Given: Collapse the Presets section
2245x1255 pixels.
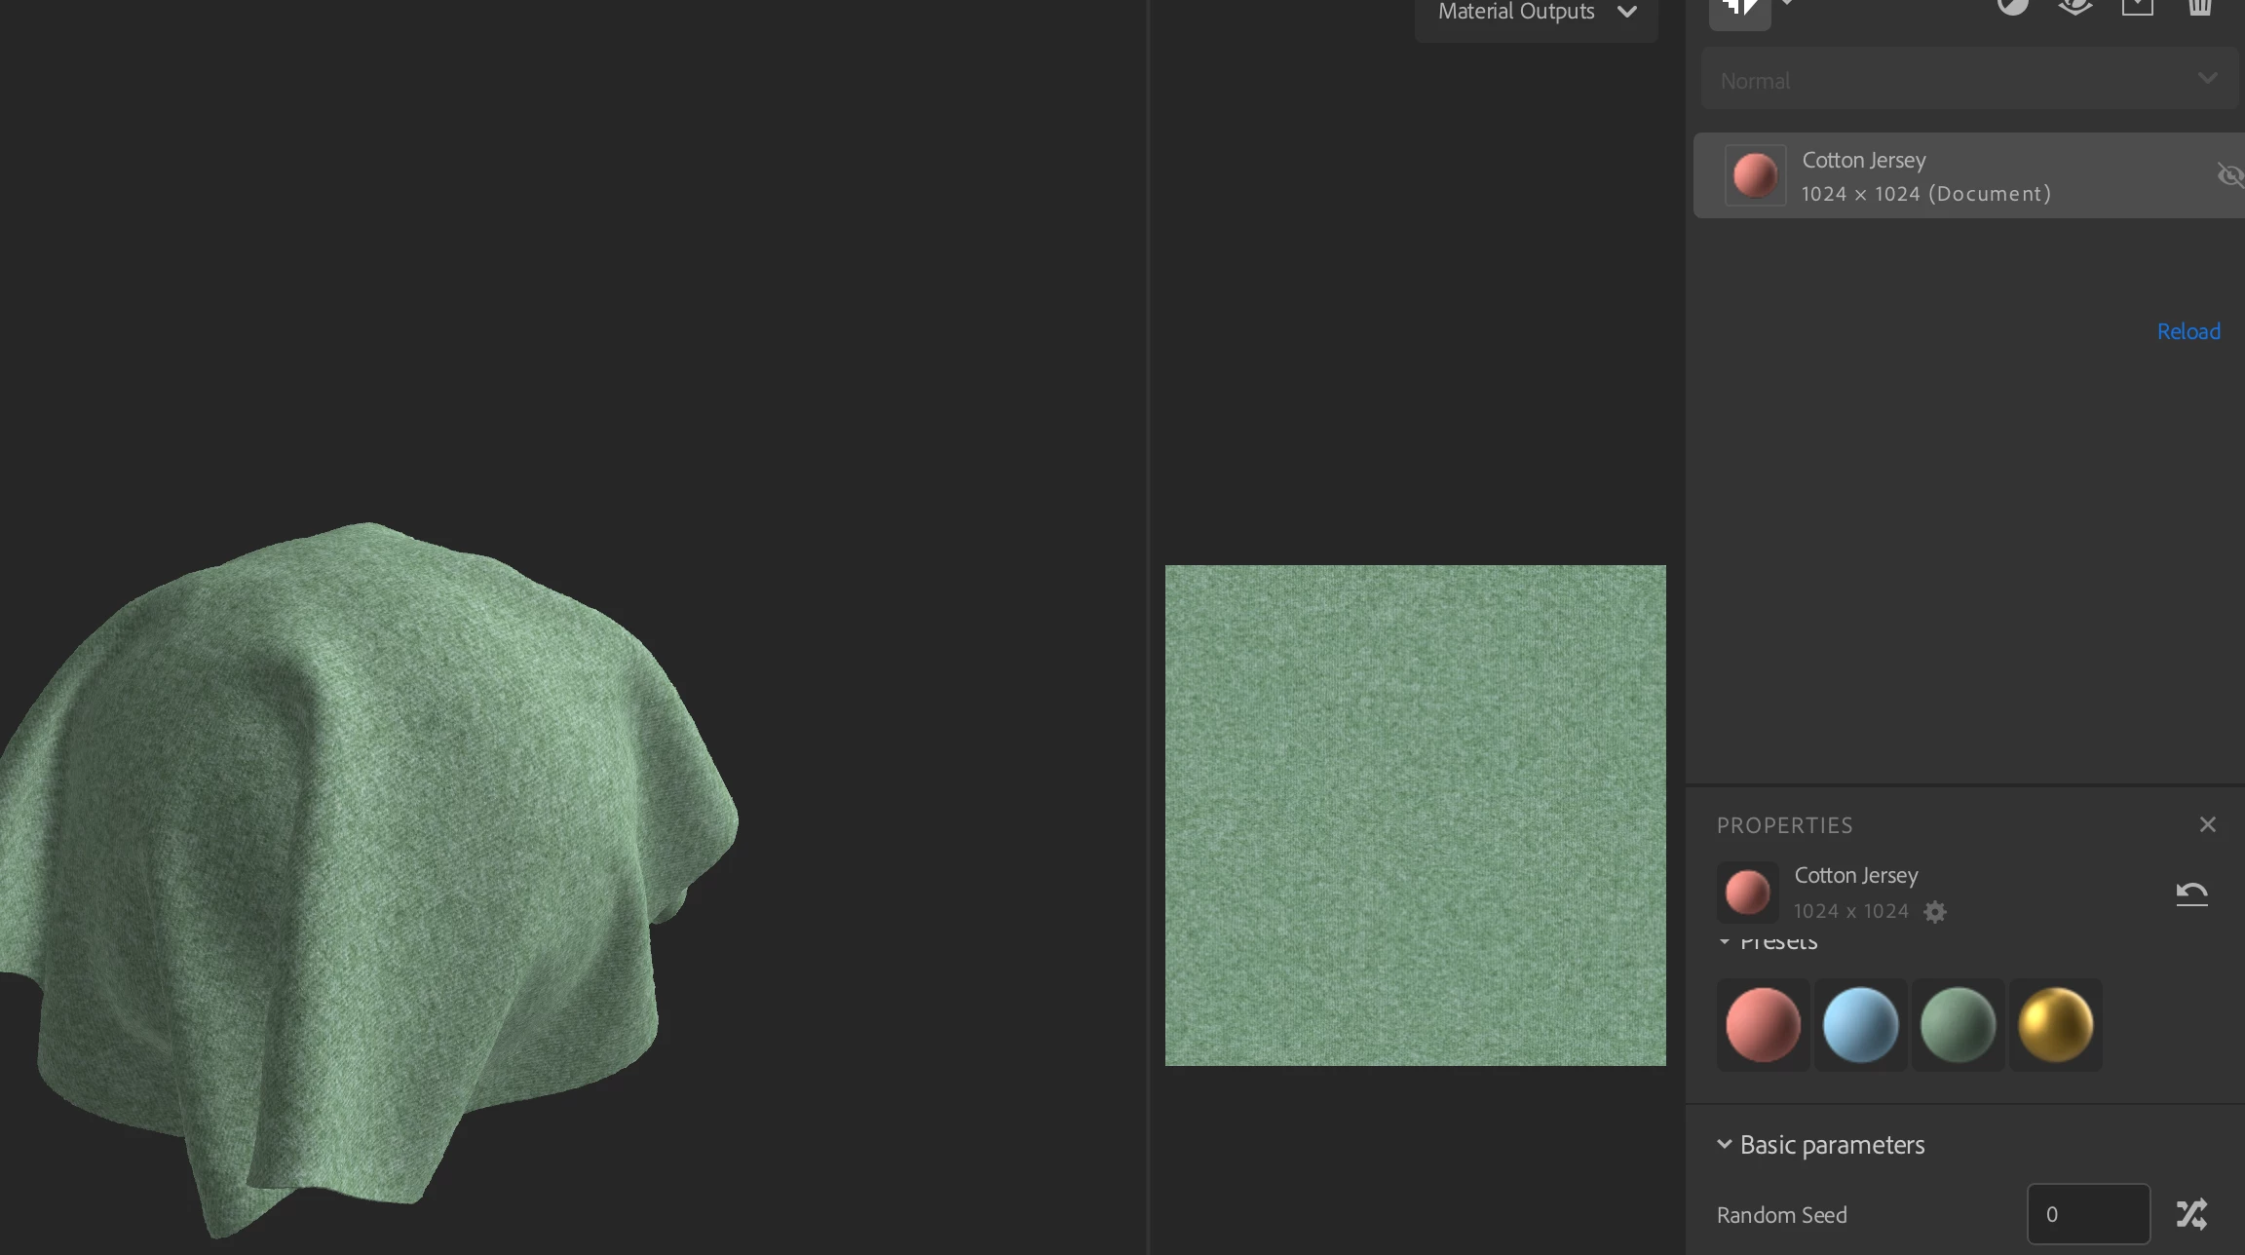Looking at the screenshot, I should pos(1725,941).
